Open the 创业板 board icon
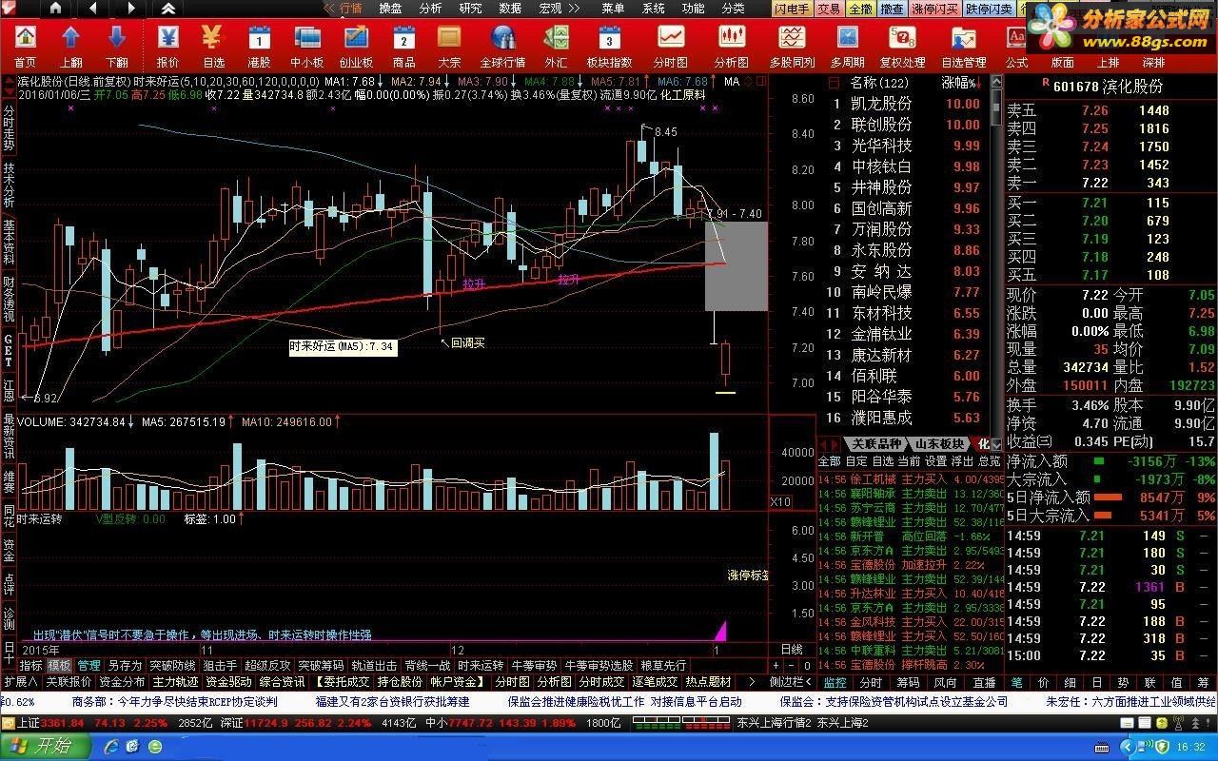This screenshot has height=761, width=1218. (x=356, y=46)
